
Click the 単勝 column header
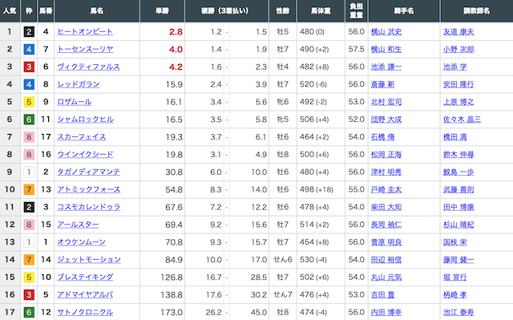pos(162,10)
